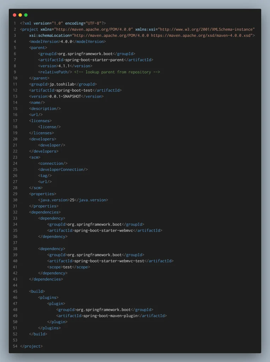Click the plugin groupId on line 48
Image resolution: width=270 pixels, height=362 pixels.
coord(104,310)
